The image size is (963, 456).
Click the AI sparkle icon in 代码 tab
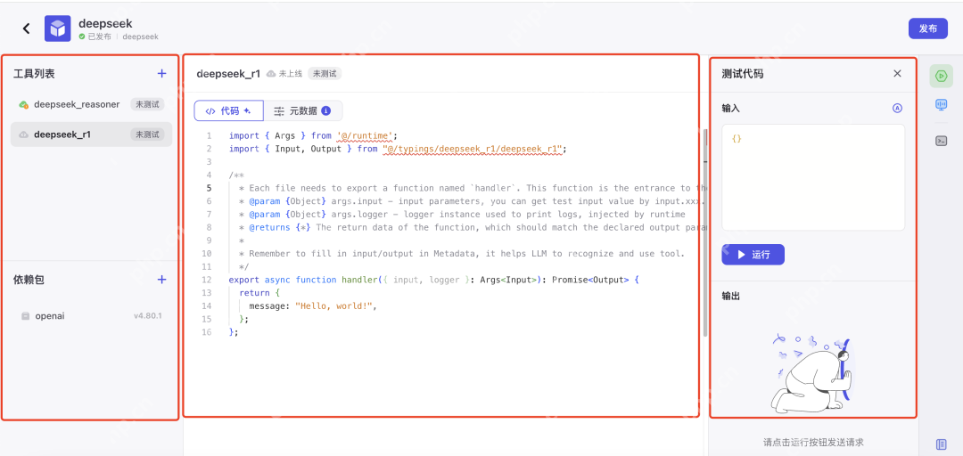coord(247,111)
